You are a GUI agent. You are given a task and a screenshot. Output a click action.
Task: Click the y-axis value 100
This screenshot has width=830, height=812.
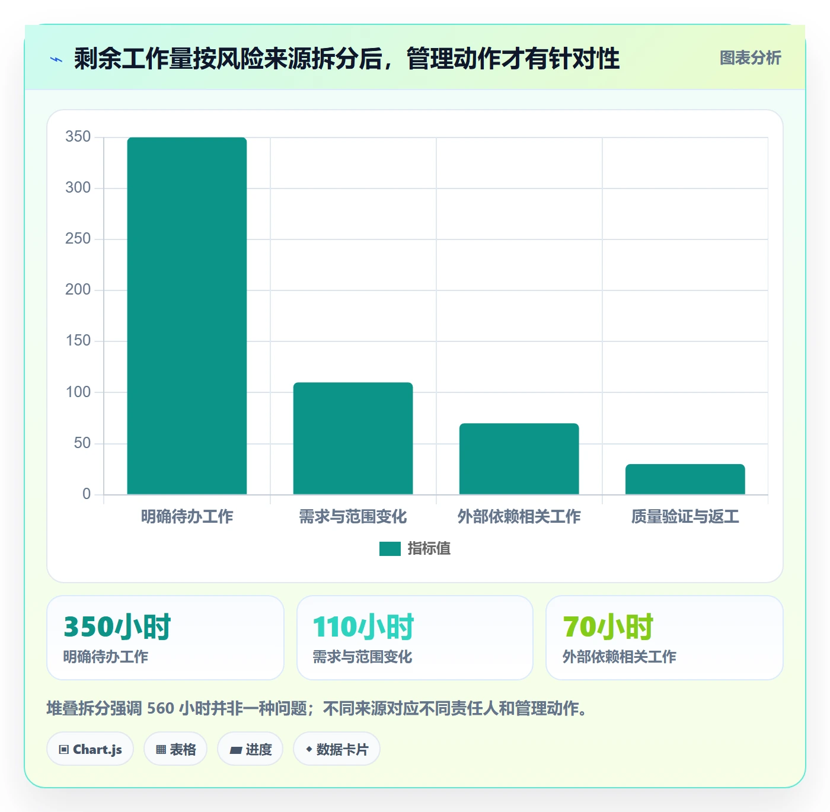(78, 392)
